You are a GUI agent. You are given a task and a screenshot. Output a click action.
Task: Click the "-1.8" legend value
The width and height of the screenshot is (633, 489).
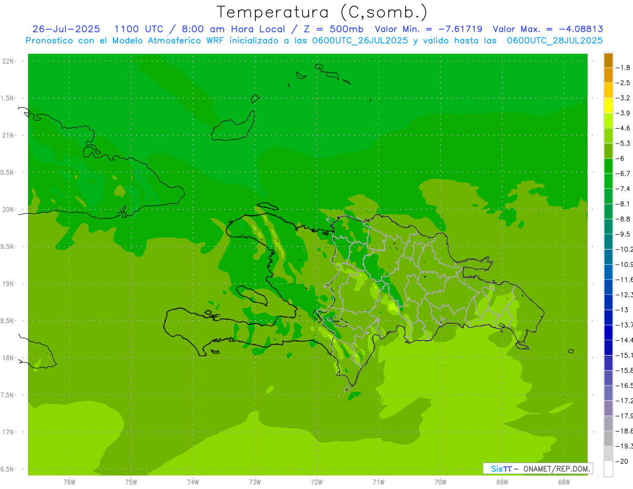point(623,68)
